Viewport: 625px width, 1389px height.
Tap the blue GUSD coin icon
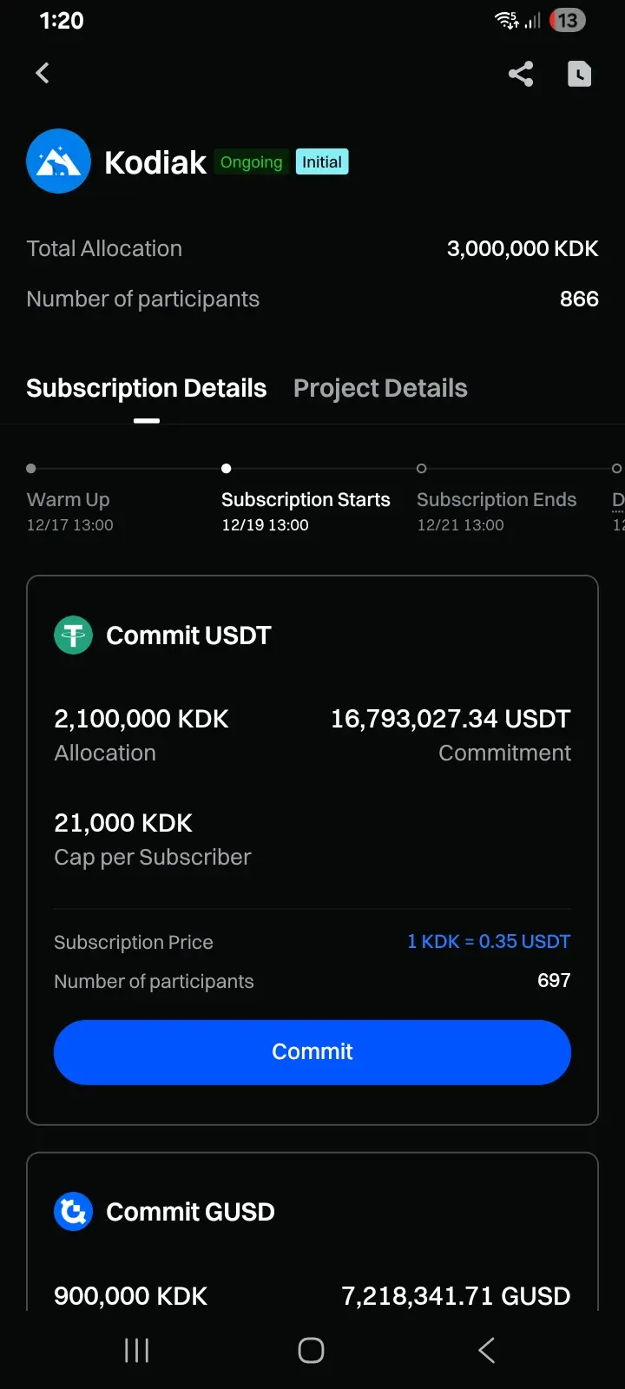pyautogui.click(x=74, y=1211)
